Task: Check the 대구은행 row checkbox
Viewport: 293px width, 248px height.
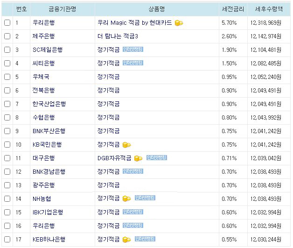Action: [x=7, y=158]
